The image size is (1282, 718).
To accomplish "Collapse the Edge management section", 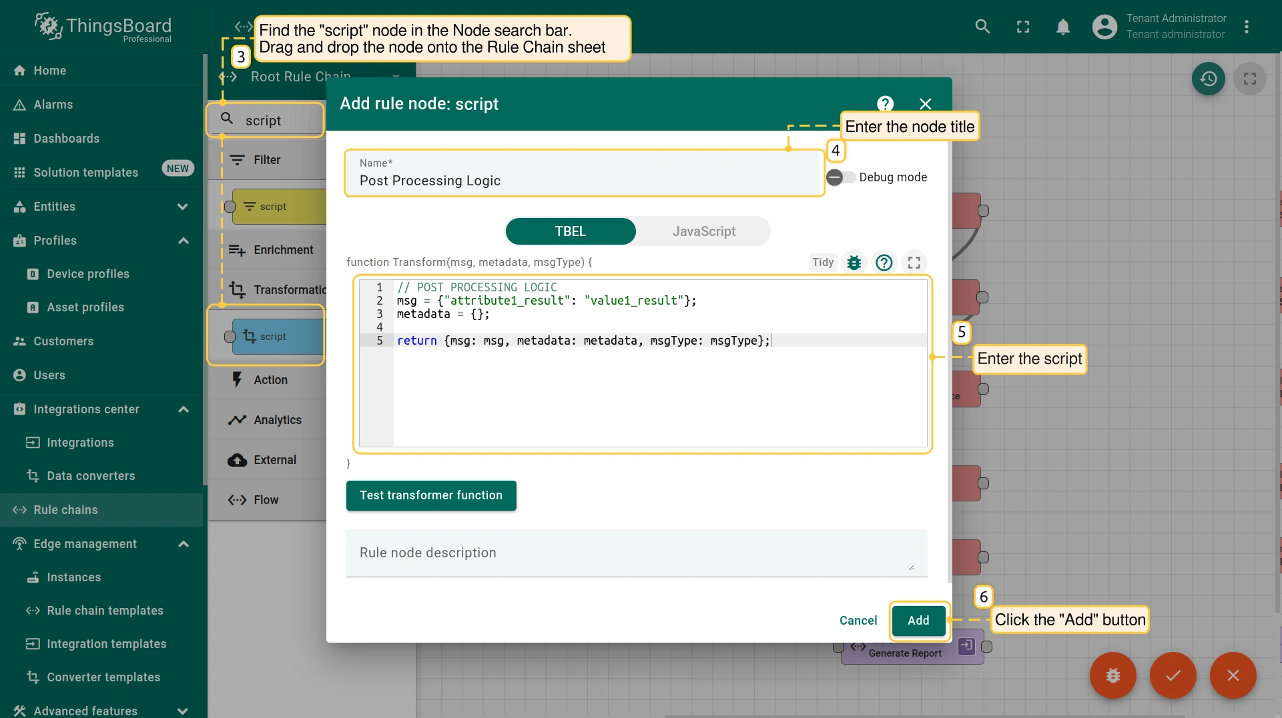I will tap(184, 544).
